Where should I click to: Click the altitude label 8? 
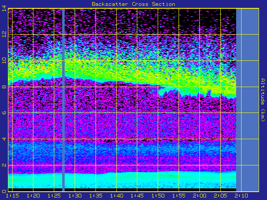tap(4, 87)
